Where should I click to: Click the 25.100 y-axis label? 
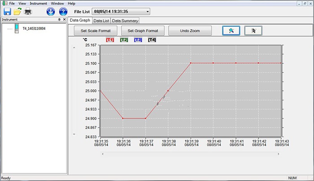click(x=91, y=64)
